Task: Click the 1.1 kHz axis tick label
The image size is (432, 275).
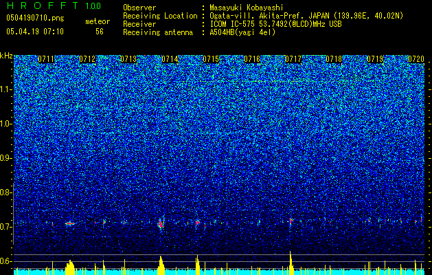Action: pyautogui.click(x=5, y=89)
